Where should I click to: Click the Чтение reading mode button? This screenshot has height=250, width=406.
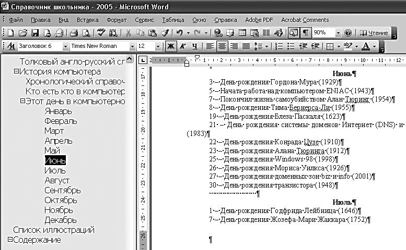click(374, 33)
